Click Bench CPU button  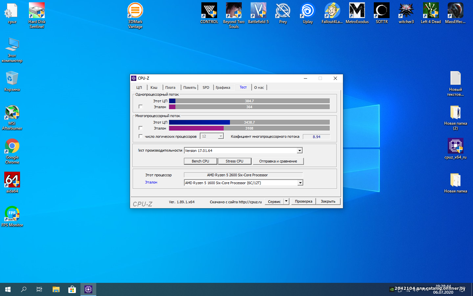200,161
